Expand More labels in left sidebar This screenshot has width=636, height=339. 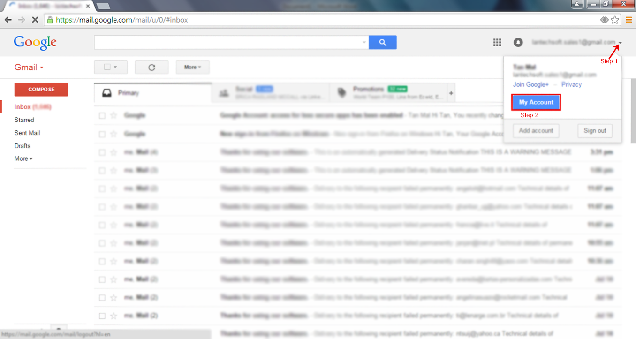(x=23, y=158)
